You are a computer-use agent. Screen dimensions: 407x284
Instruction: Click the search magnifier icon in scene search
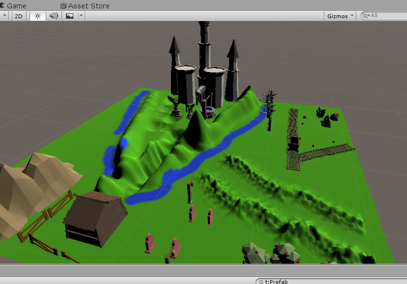tap(366, 16)
